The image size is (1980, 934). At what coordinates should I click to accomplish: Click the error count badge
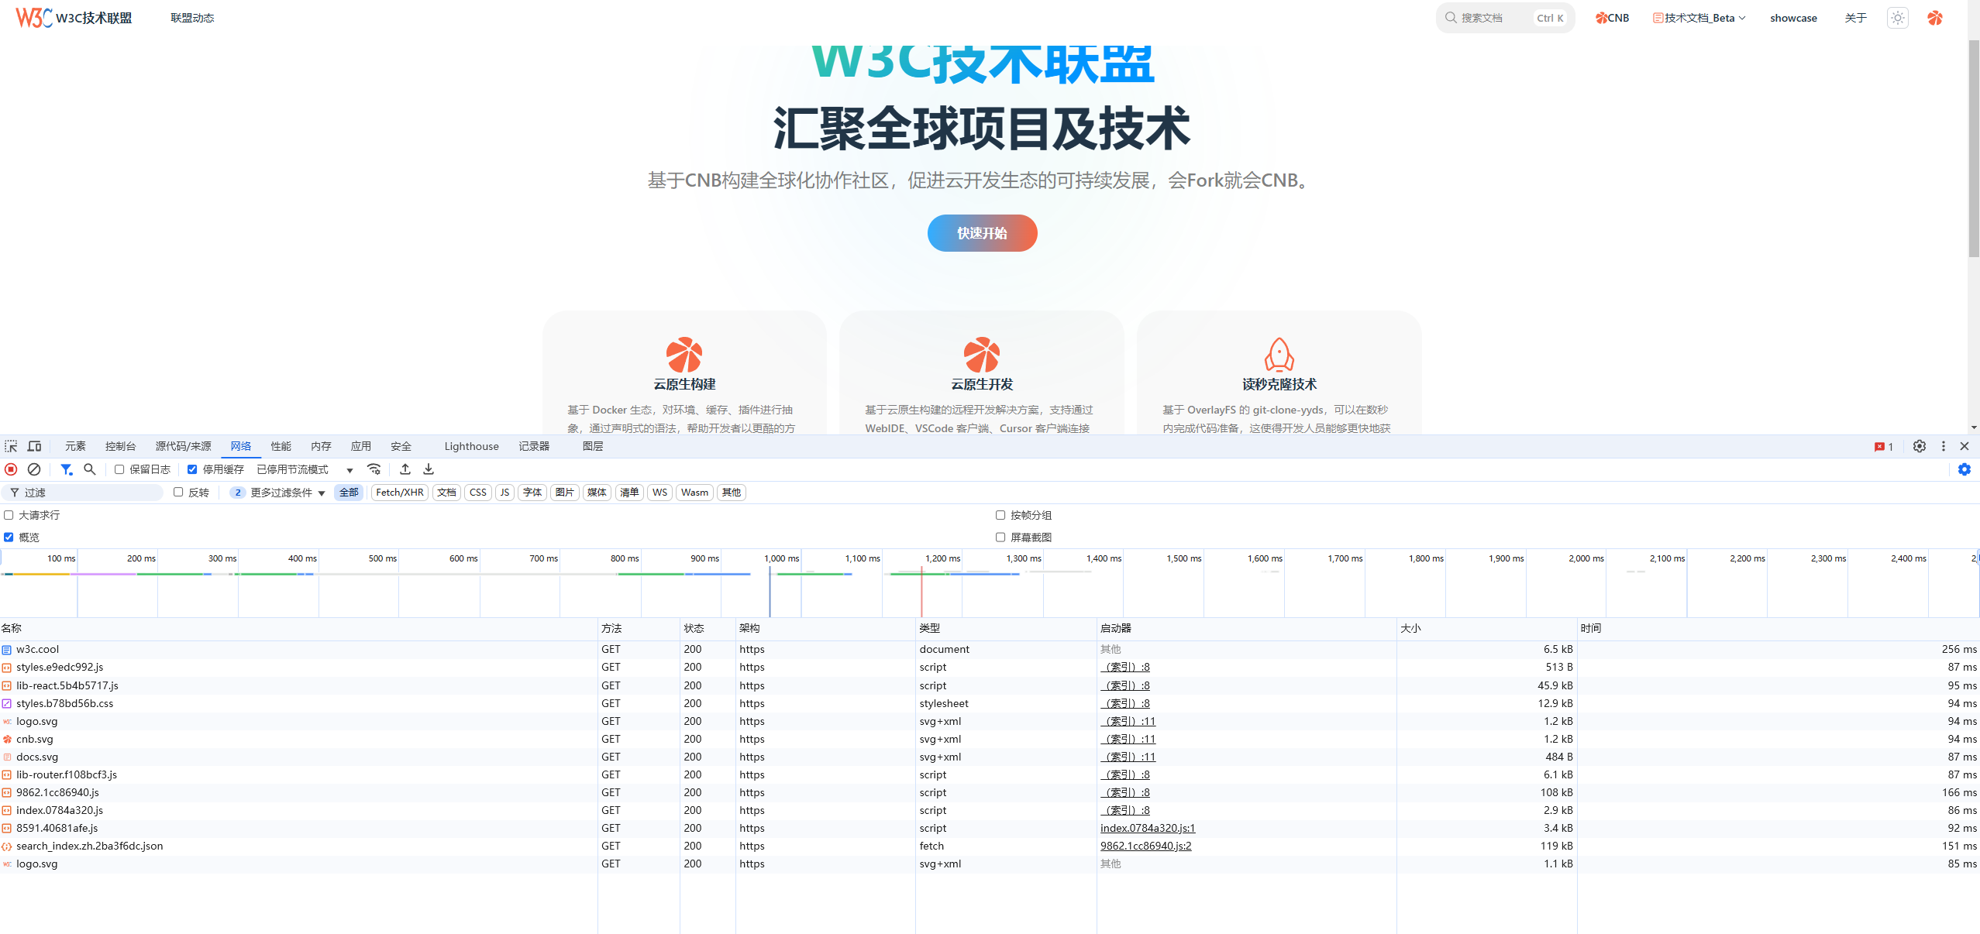tap(1883, 447)
